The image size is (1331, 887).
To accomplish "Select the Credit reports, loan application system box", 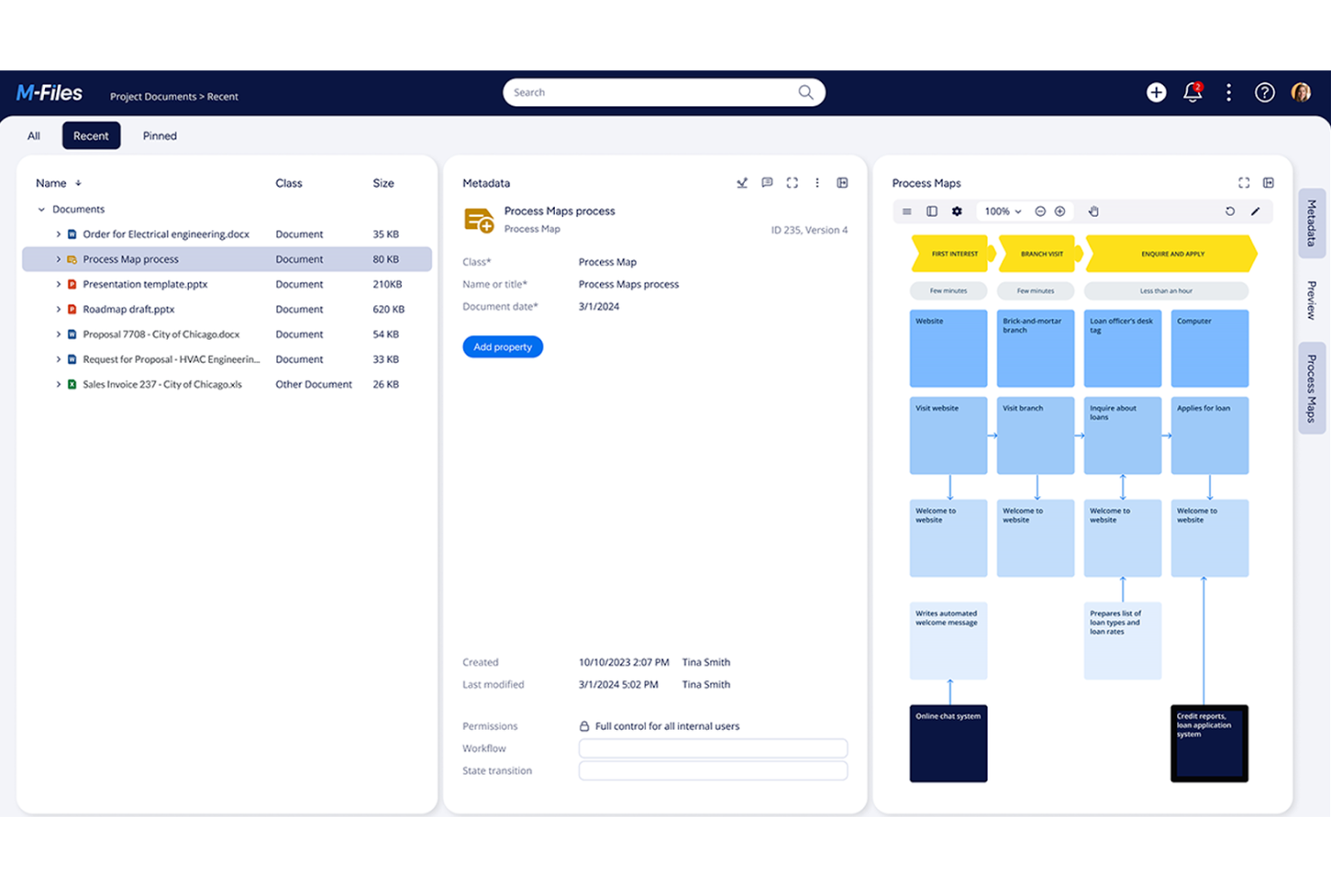I will (x=1210, y=743).
